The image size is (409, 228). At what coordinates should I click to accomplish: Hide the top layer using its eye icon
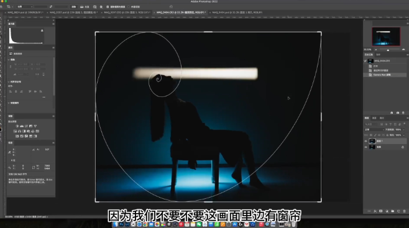pos(365,141)
